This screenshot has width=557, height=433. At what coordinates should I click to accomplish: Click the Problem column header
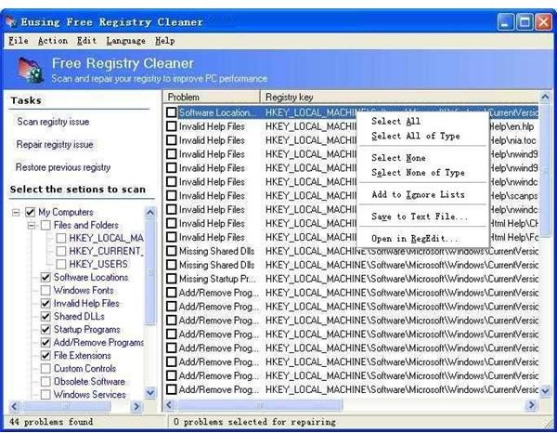(212, 97)
